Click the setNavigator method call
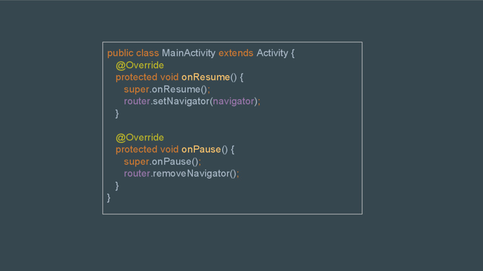 (181, 102)
